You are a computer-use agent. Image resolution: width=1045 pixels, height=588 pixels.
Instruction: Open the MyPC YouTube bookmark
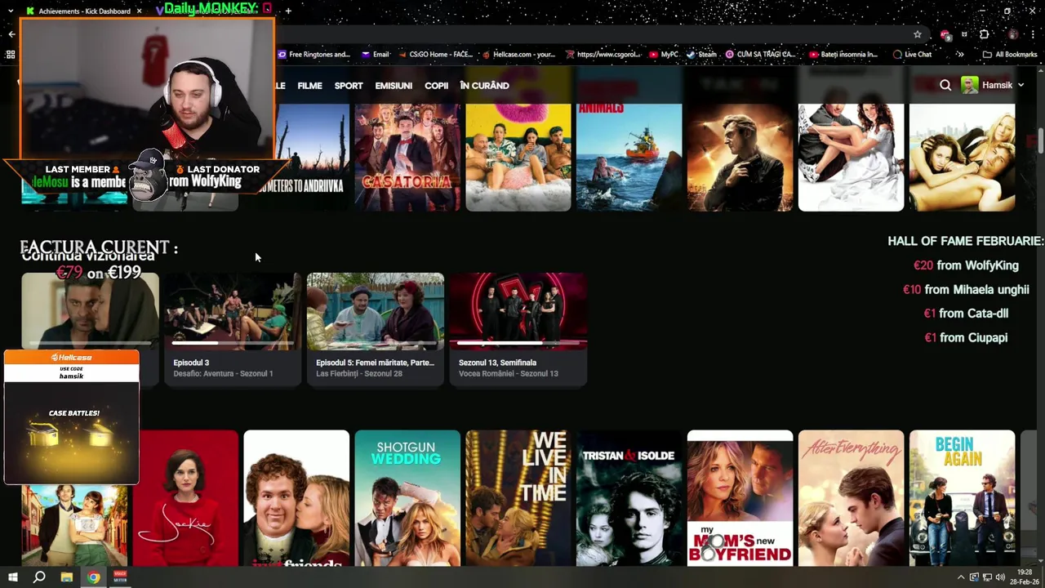coord(664,55)
